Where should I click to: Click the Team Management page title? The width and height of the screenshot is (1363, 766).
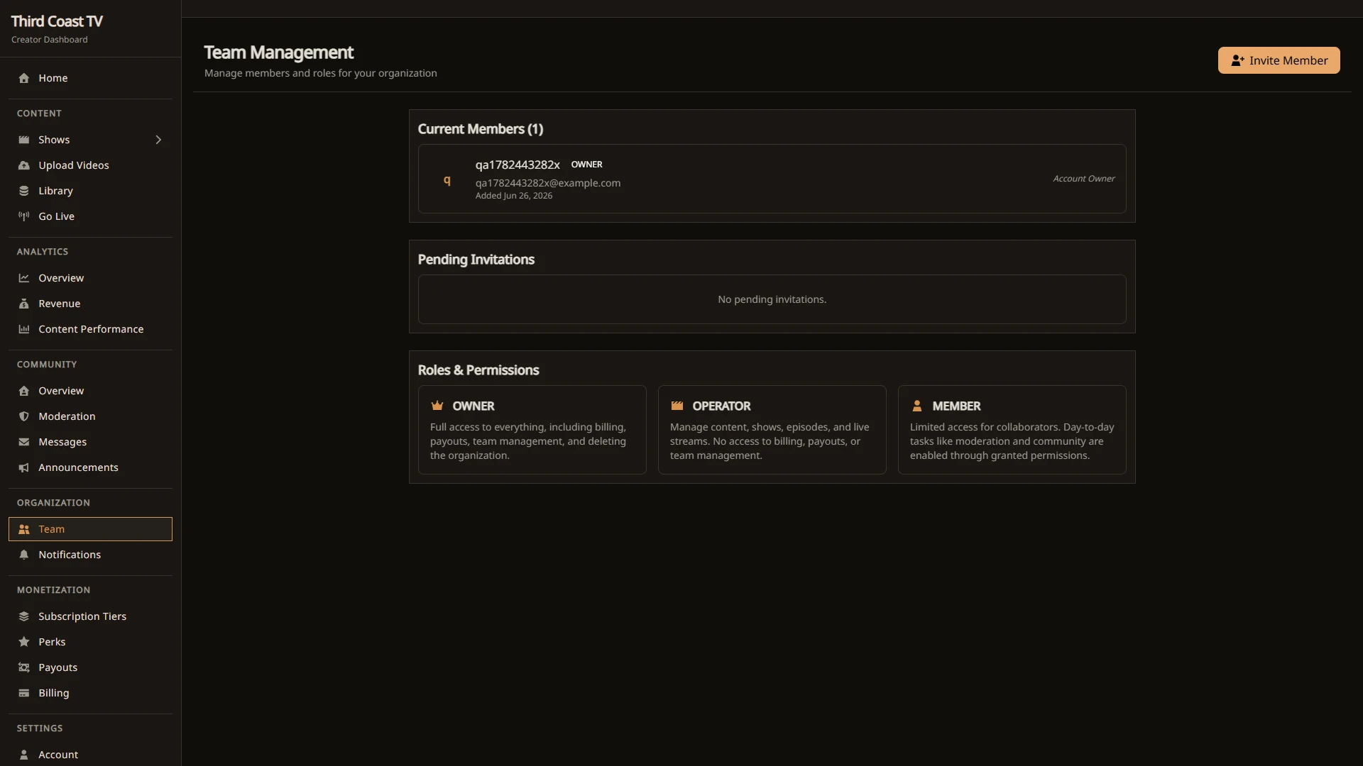278,52
